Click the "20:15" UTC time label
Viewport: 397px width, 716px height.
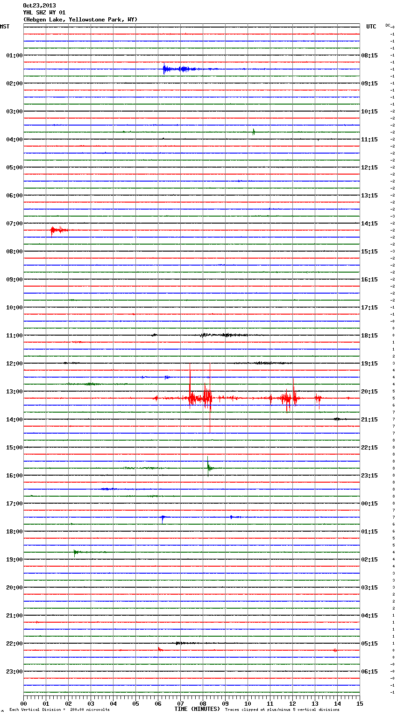click(x=369, y=392)
